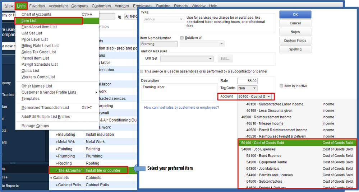
Task: Open the Favorites menu
Action: click(x=37, y=6)
